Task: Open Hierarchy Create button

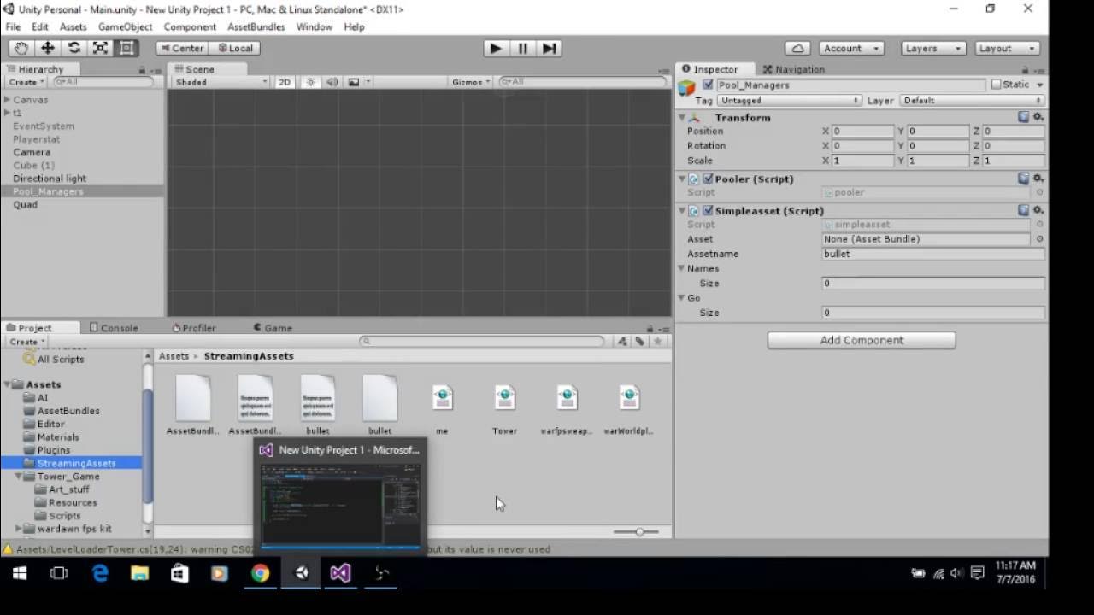Action: (26, 82)
